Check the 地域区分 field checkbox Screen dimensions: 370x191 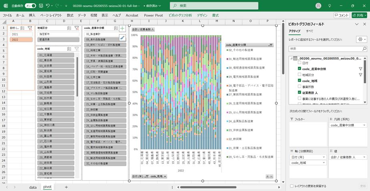(300, 74)
